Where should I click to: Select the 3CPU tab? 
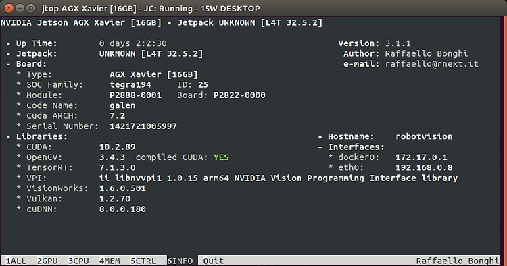78,261
